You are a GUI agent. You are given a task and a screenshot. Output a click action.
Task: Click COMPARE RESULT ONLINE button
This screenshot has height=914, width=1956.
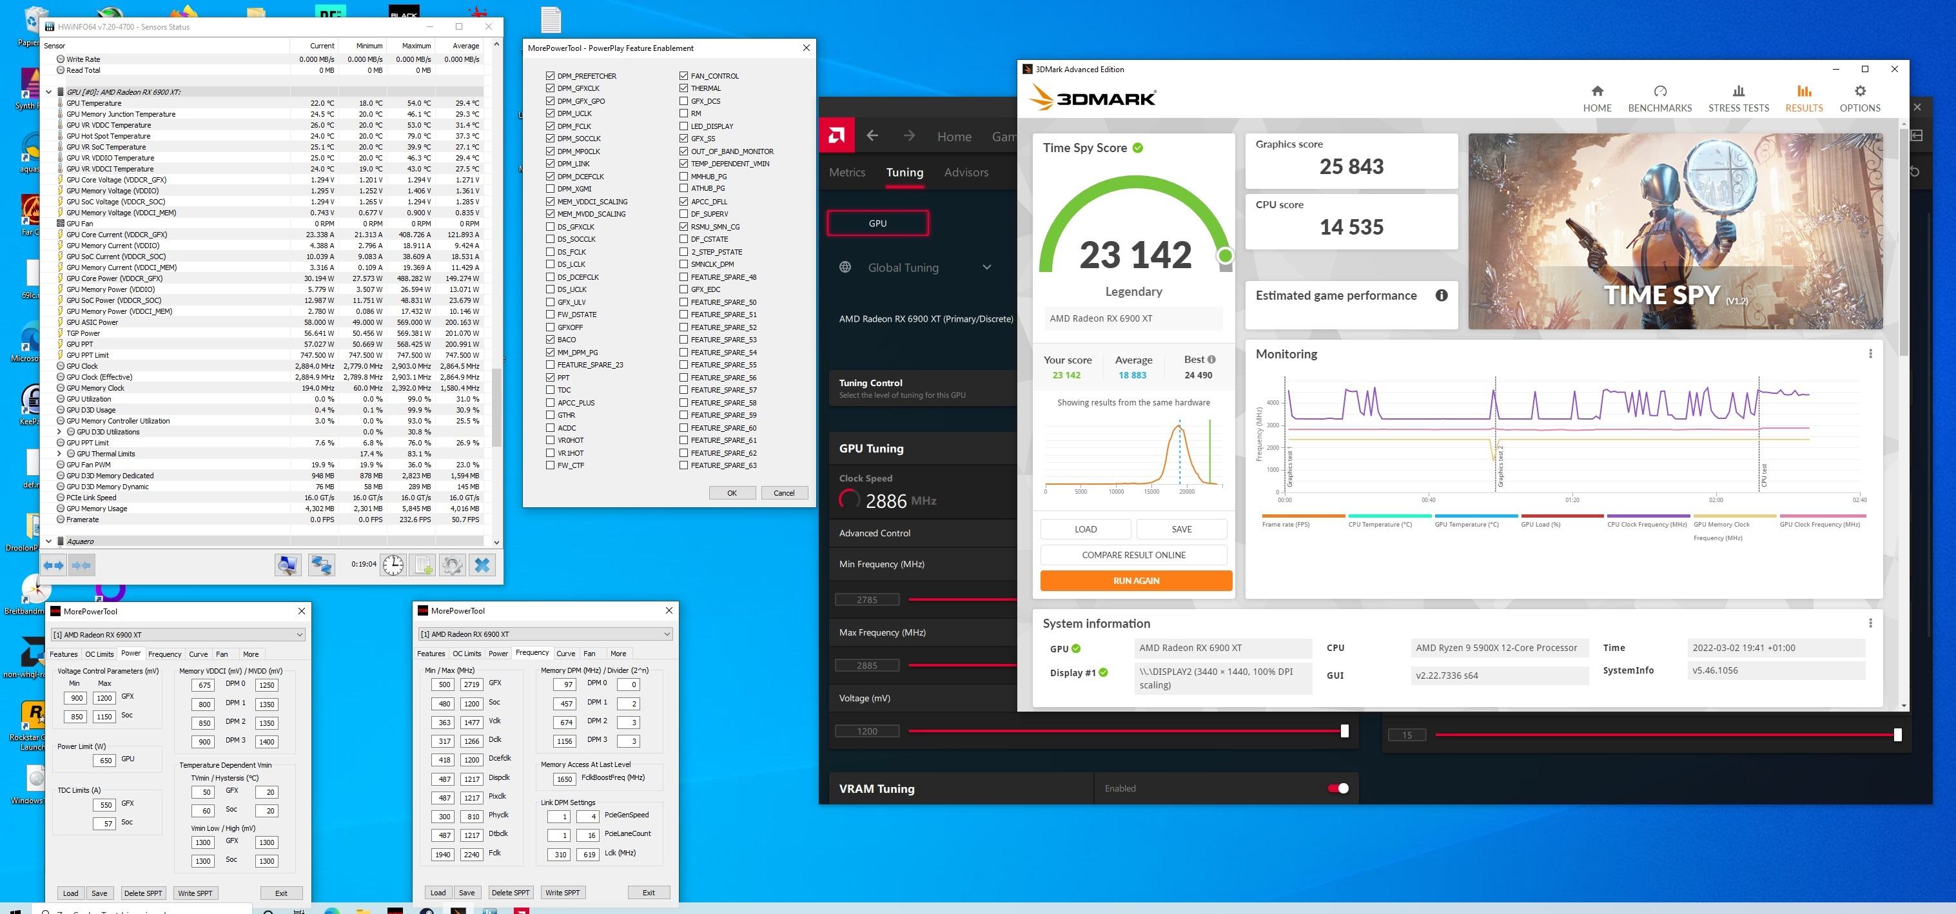[1133, 555]
